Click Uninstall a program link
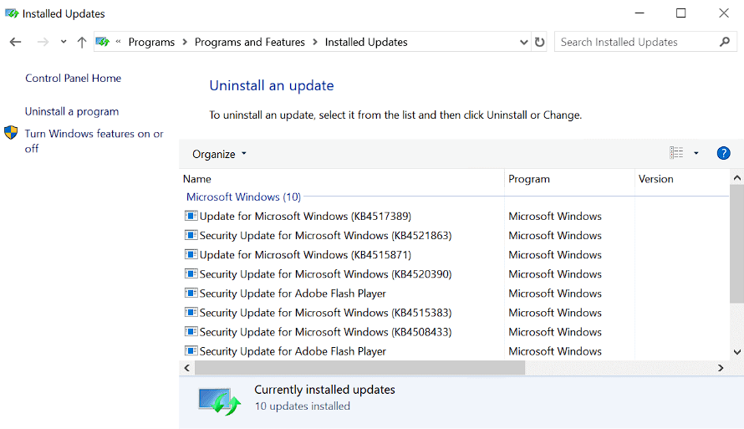Image resolution: width=744 pixels, height=429 pixels. (72, 111)
